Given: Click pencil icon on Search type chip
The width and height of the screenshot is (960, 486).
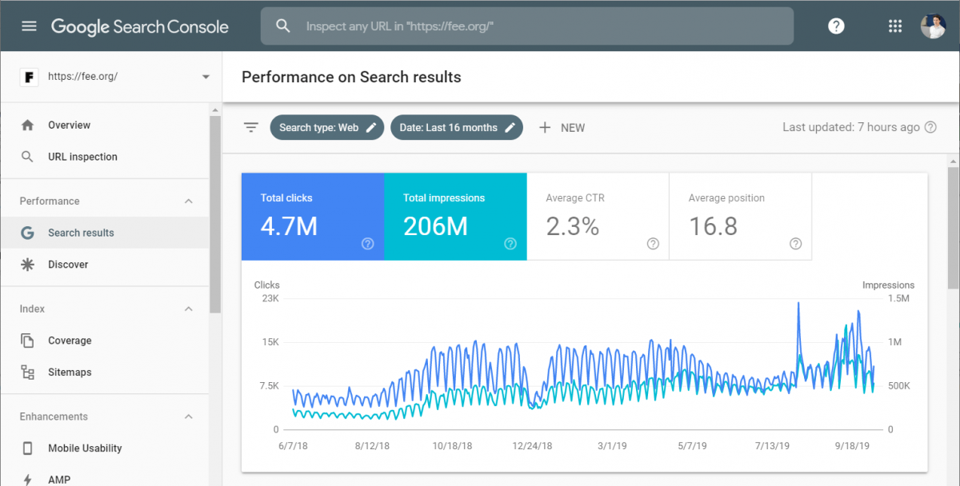Looking at the screenshot, I should click(371, 127).
